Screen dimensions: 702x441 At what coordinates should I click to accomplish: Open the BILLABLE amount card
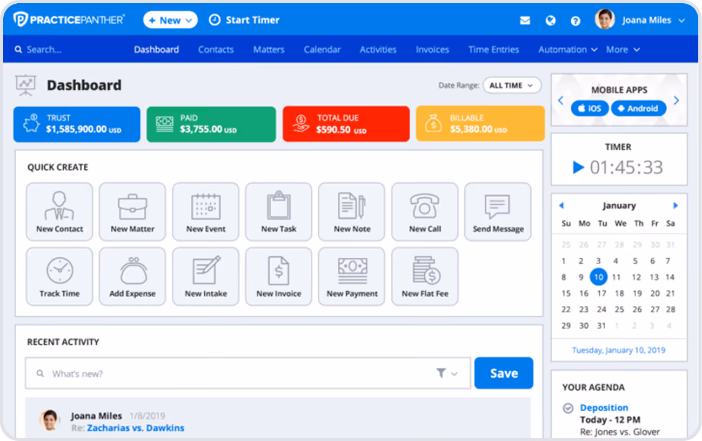(x=480, y=124)
